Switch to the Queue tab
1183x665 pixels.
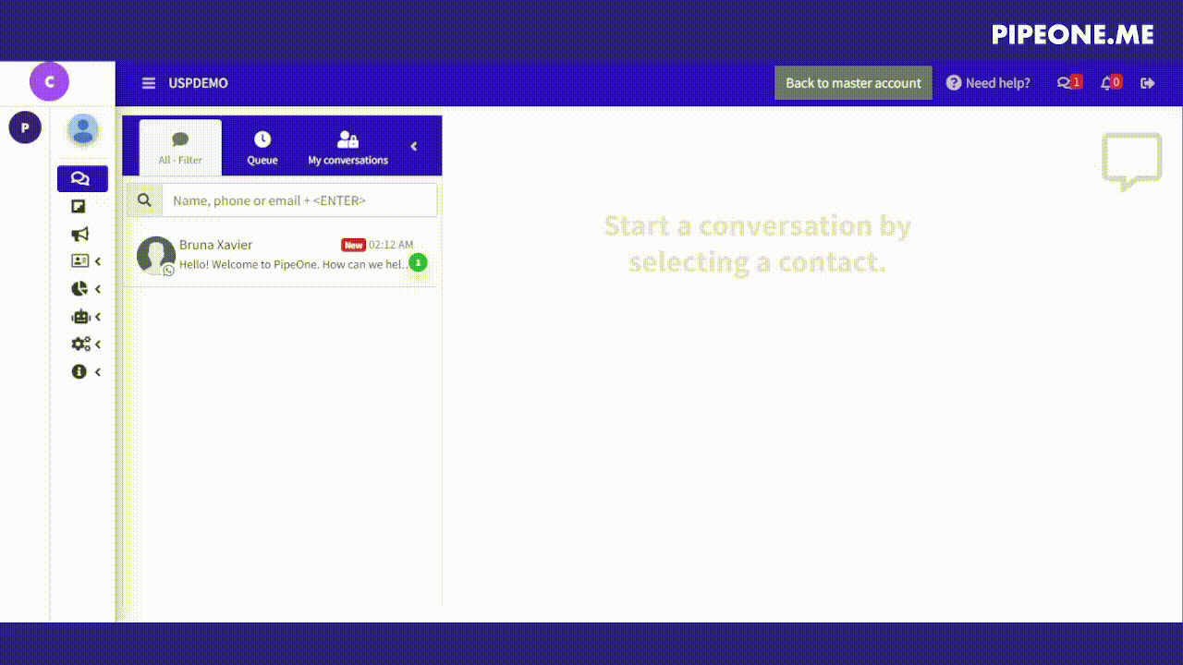point(262,148)
